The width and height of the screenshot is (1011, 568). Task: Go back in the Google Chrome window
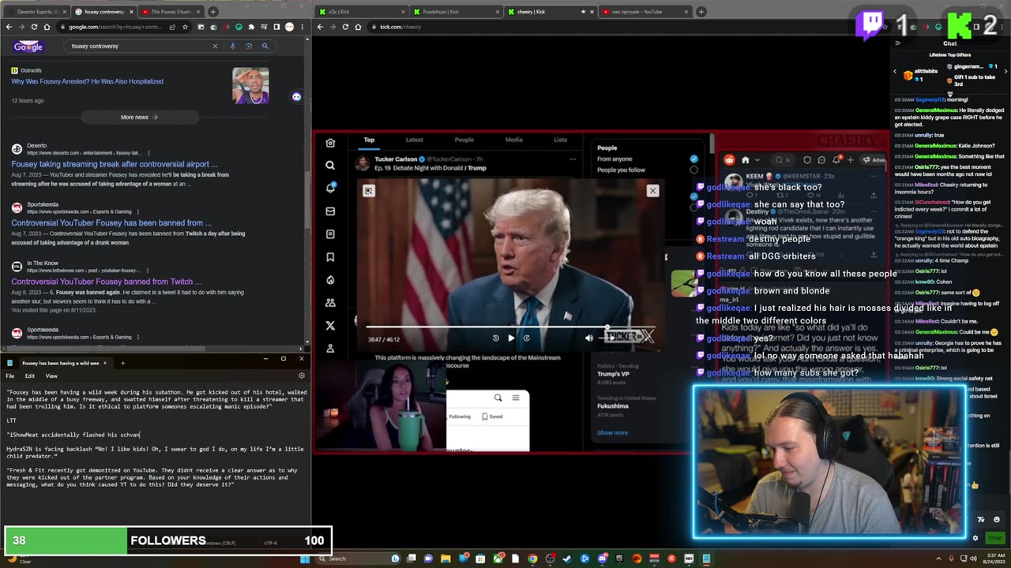tap(9, 27)
